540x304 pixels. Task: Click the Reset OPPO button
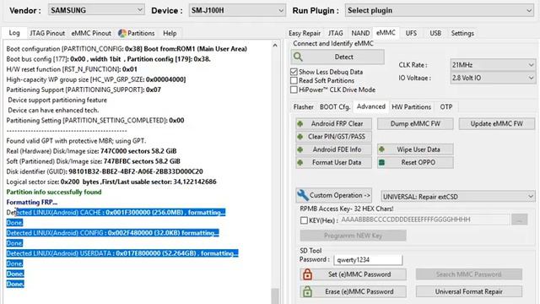coord(415,162)
